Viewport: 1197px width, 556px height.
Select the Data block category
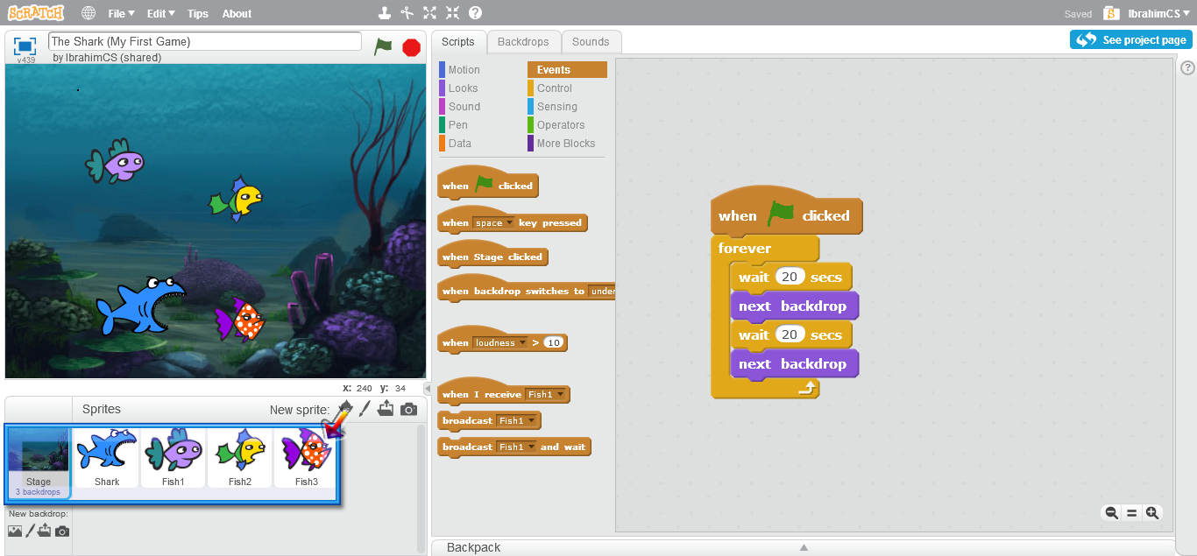click(x=478, y=144)
